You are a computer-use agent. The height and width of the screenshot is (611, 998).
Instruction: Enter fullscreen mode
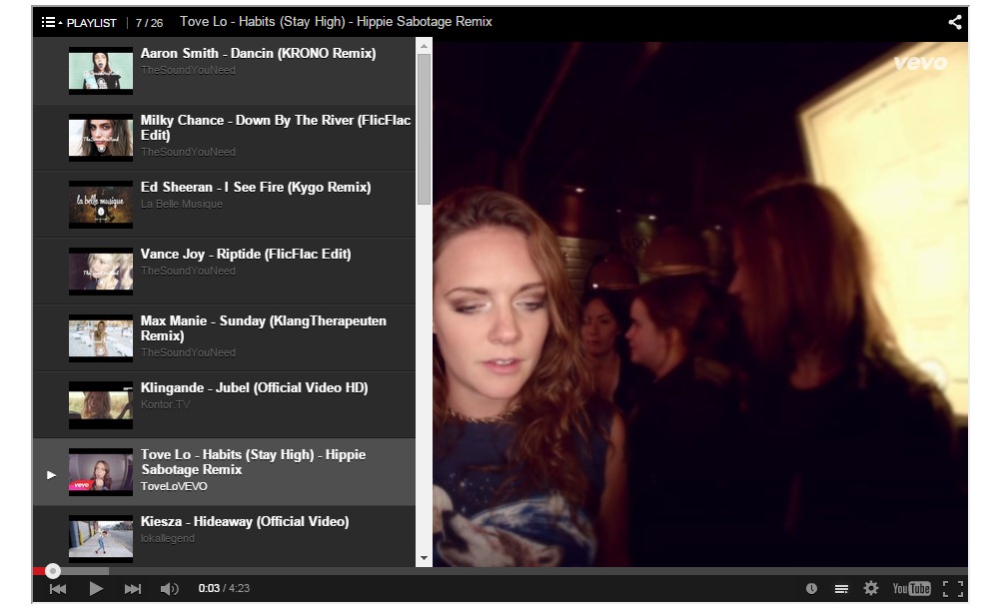pyautogui.click(x=953, y=589)
